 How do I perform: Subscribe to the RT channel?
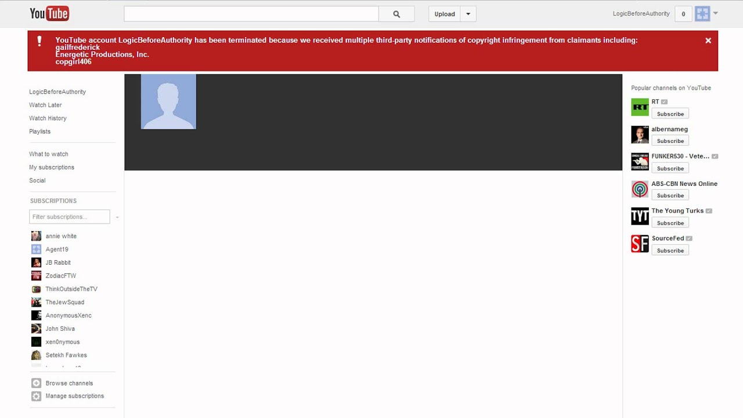(670, 114)
